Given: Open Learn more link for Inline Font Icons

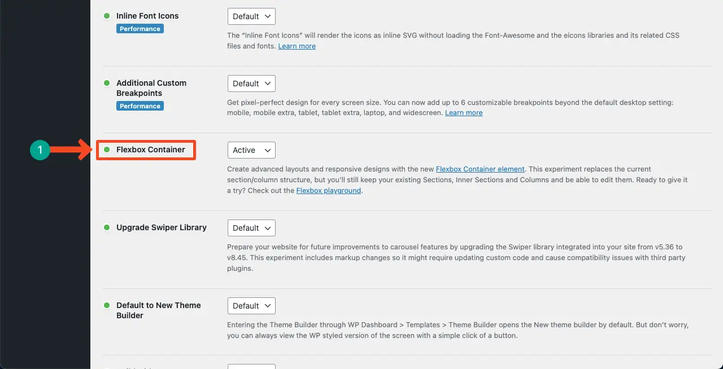Looking at the screenshot, I should (x=297, y=46).
